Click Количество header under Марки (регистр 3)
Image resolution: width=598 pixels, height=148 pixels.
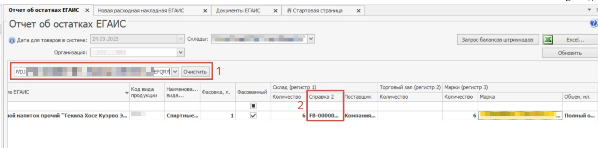click(x=460, y=97)
